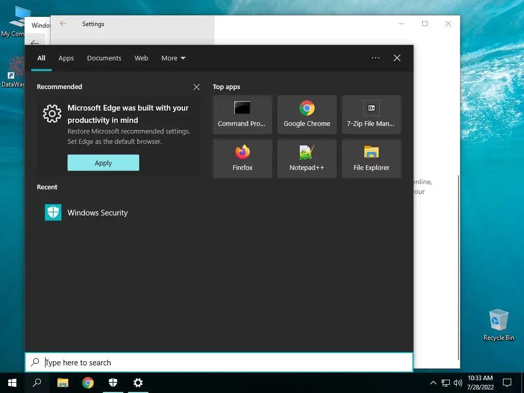524x393 pixels.
Task: Open File Explorer from the taskbar
Action: [x=62, y=383]
